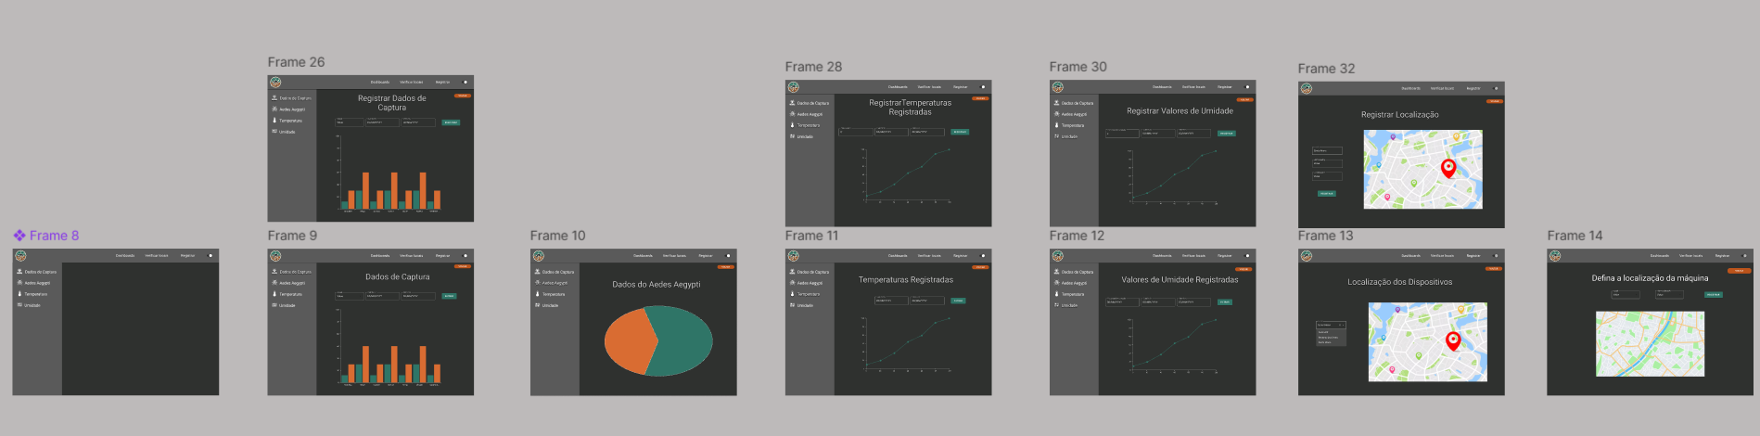Click the Umidade icon in Frame 12
The height and width of the screenshot is (436, 1760).
pos(1056,305)
